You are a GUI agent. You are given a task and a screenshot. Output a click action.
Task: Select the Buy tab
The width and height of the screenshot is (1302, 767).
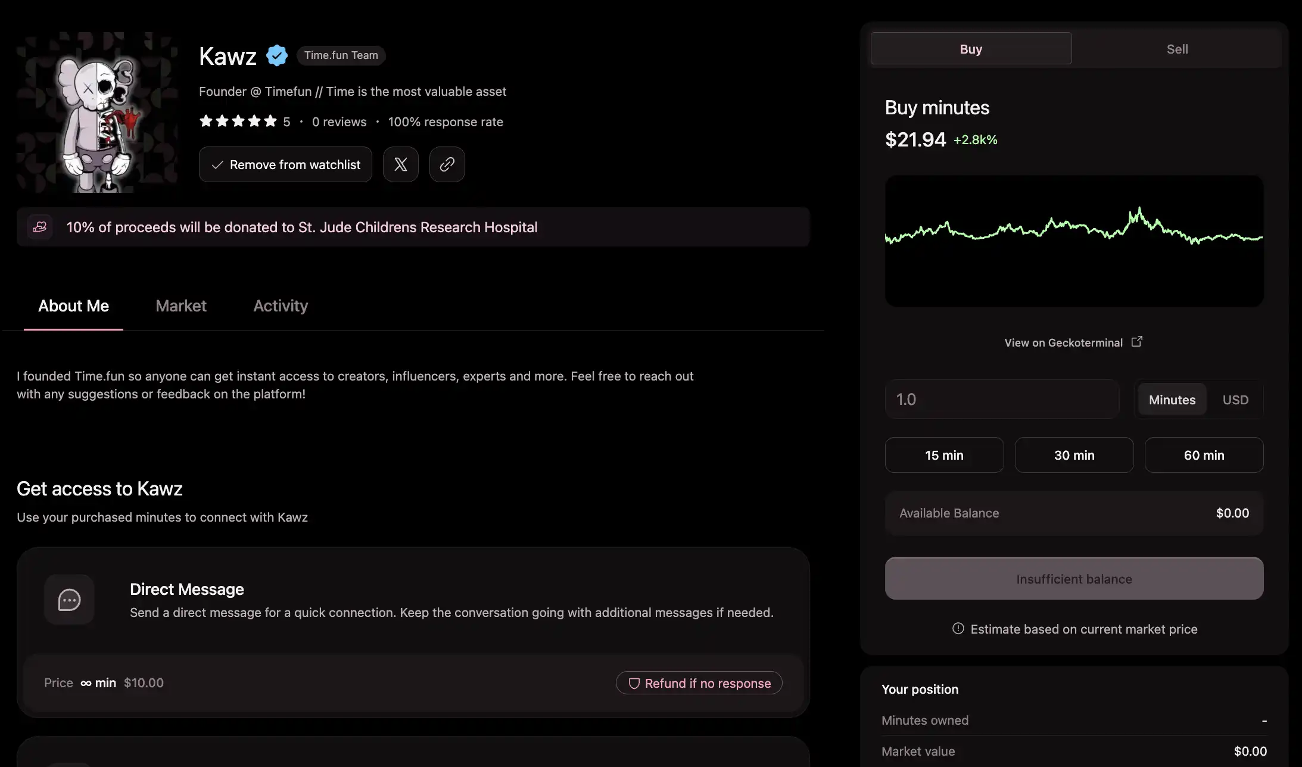(971, 49)
